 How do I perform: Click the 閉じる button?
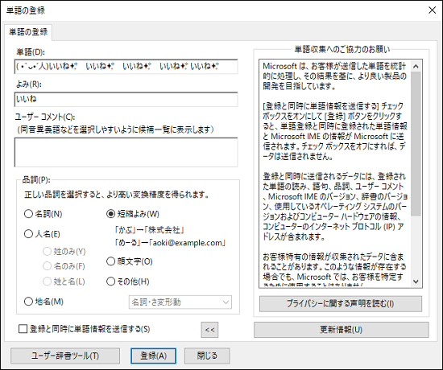[x=207, y=356]
